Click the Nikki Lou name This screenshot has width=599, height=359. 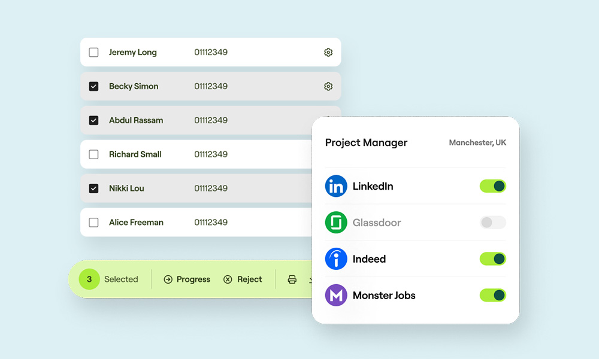[x=126, y=188]
